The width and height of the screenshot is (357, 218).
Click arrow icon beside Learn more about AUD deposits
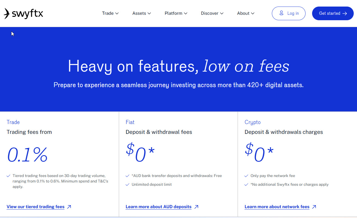tap(196, 207)
